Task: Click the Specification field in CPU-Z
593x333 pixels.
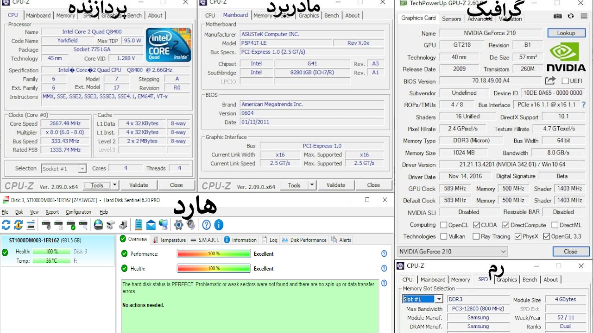Action: click(115, 70)
